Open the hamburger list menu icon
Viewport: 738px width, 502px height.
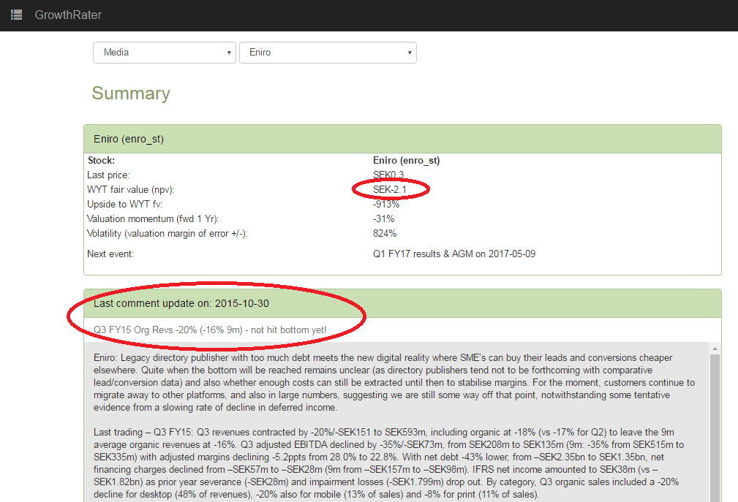point(17,15)
